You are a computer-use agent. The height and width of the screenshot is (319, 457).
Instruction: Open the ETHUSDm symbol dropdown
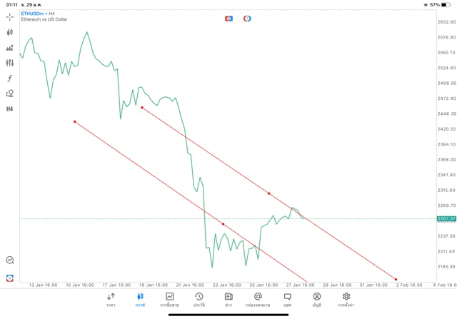pos(33,13)
